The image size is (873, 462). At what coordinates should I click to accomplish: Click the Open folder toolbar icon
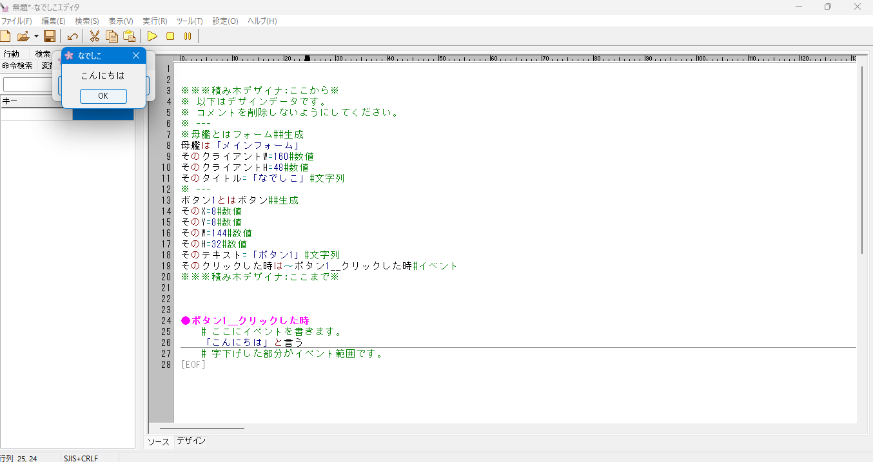23,36
